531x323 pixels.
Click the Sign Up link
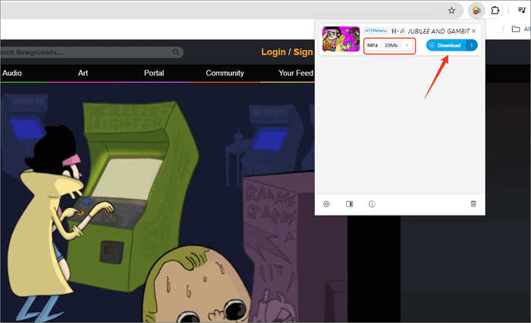click(303, 52)
